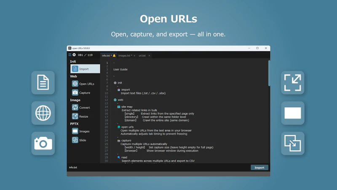This screenshot has width=337, height=190.
Task: Click the Web section header in the sidebar
Action: (x=73, y=76)
